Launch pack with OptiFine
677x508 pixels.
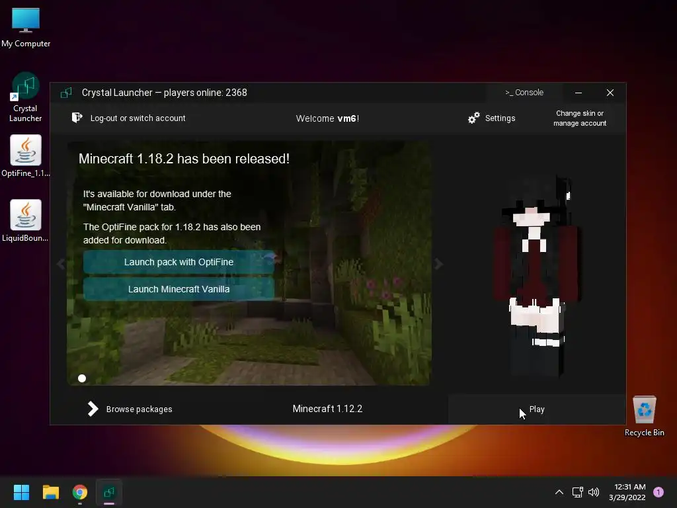(x=179, y=262)
